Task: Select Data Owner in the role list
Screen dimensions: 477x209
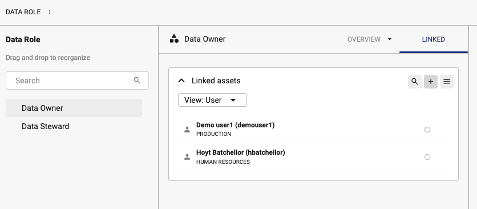Action: pos(74,108)
